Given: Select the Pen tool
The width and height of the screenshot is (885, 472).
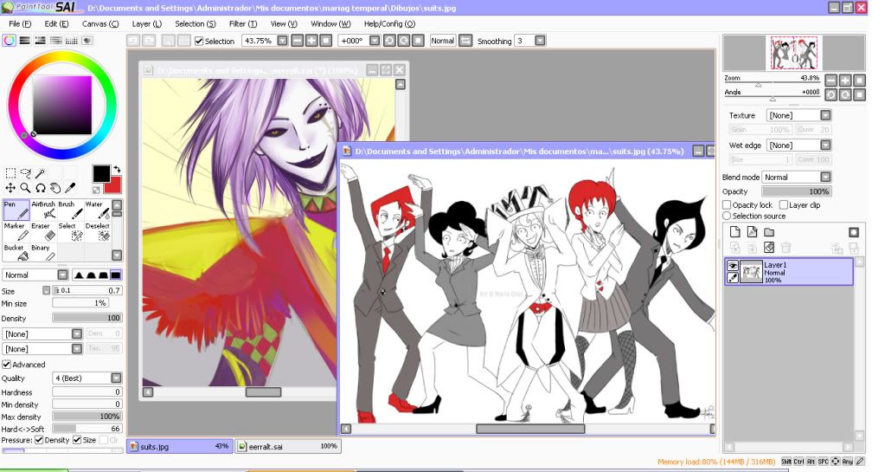Looking at the screenshot, I should (16, 210).
